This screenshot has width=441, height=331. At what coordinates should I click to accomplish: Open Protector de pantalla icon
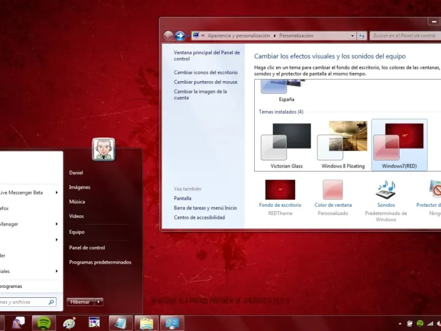pyautogui.click(x=435, y=189)
